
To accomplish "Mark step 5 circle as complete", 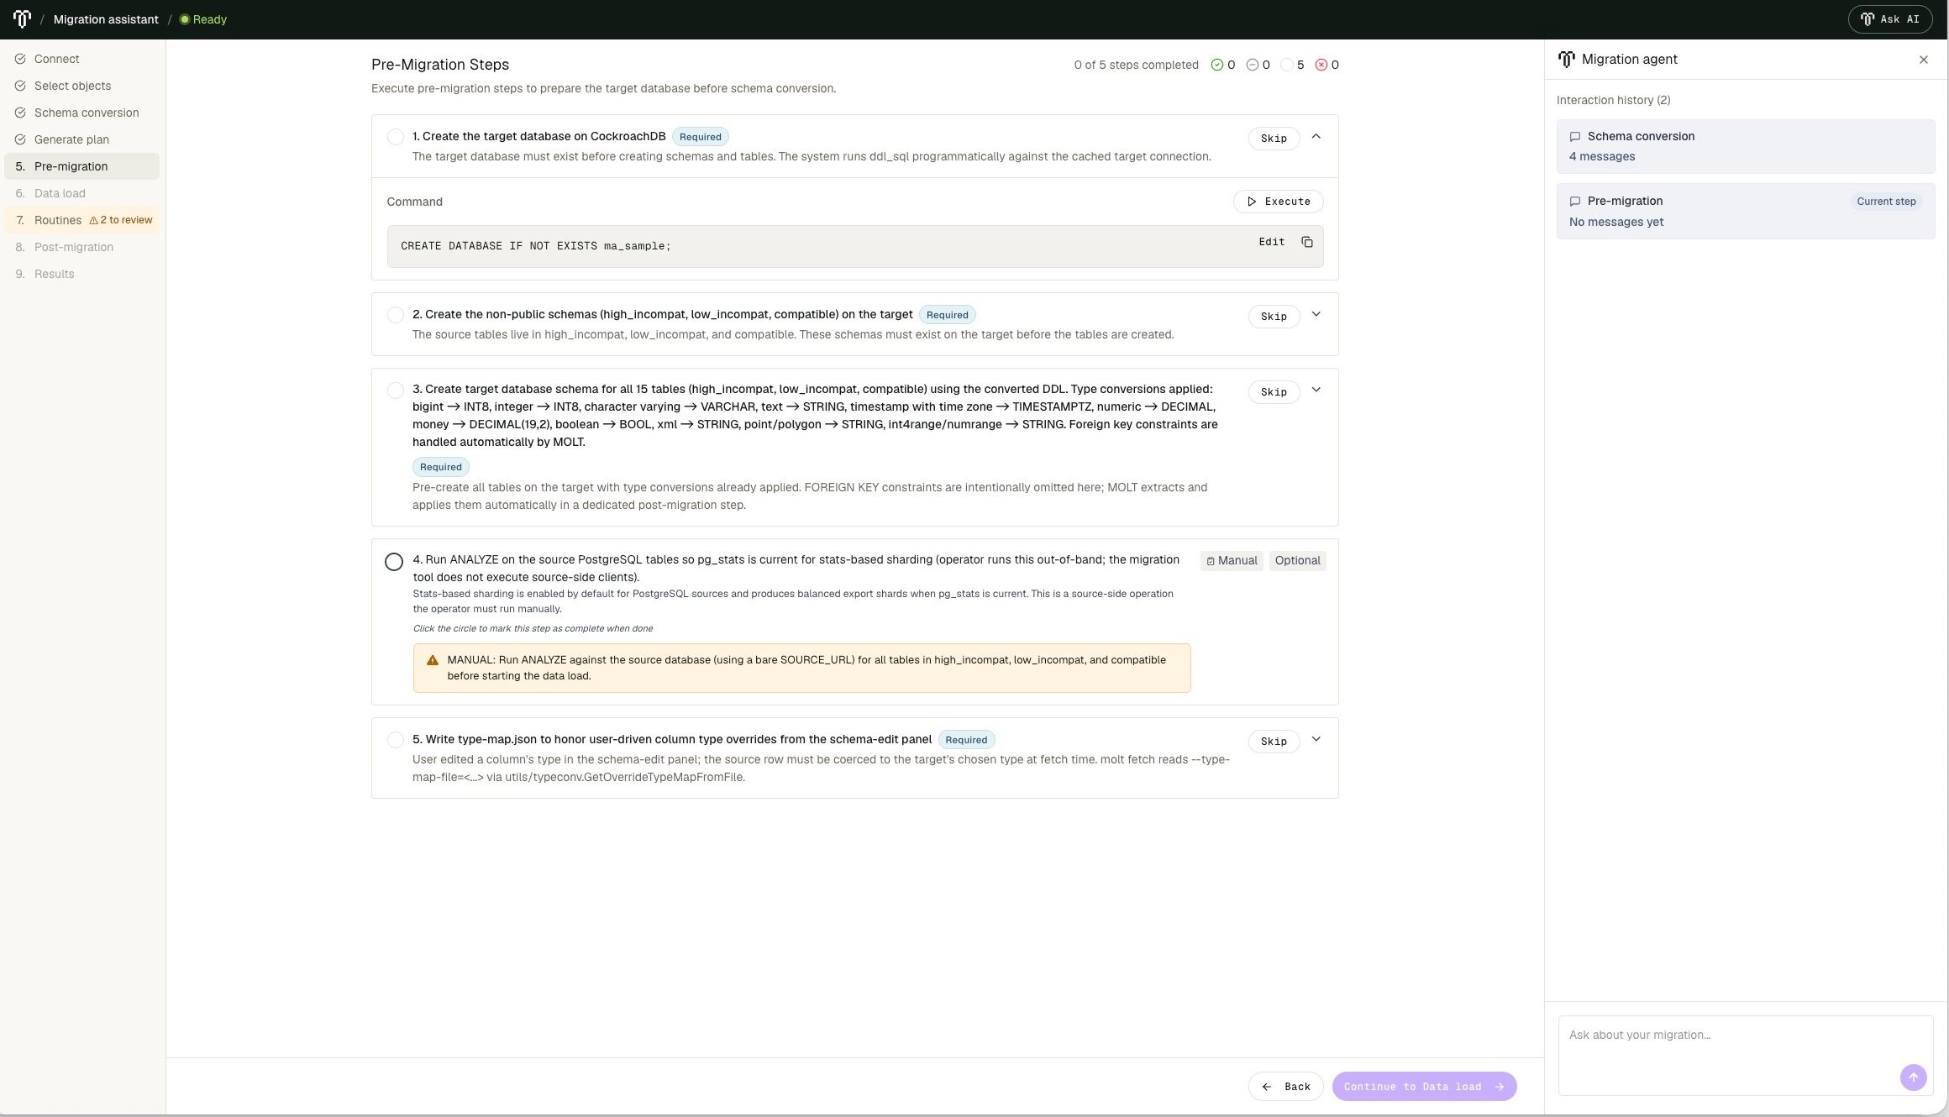I will 395,740.
